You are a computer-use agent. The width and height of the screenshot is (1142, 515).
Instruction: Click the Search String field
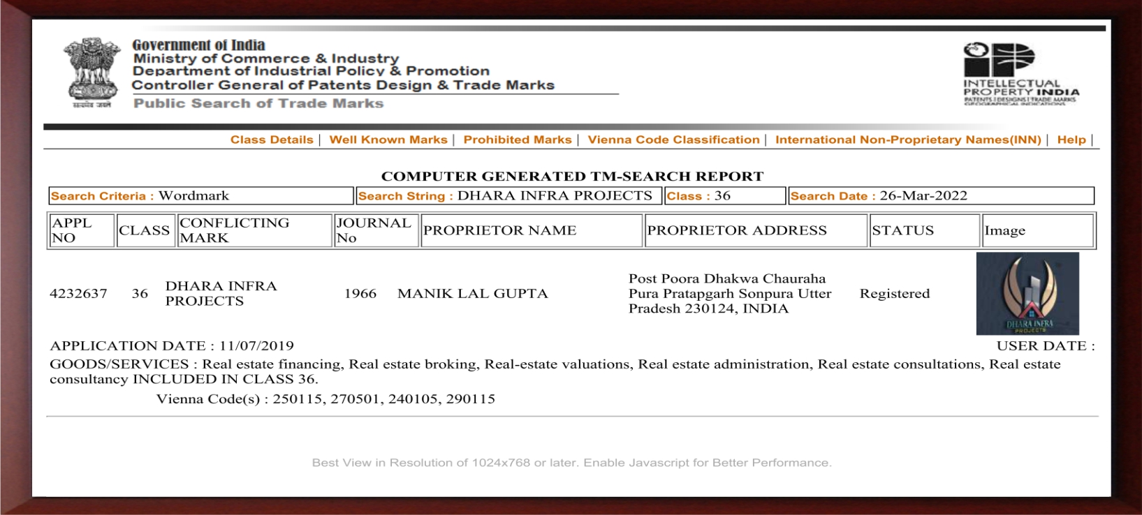coord(508,196)
